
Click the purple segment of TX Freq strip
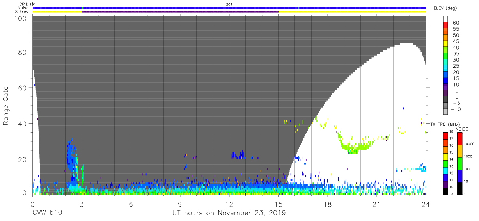180,12
